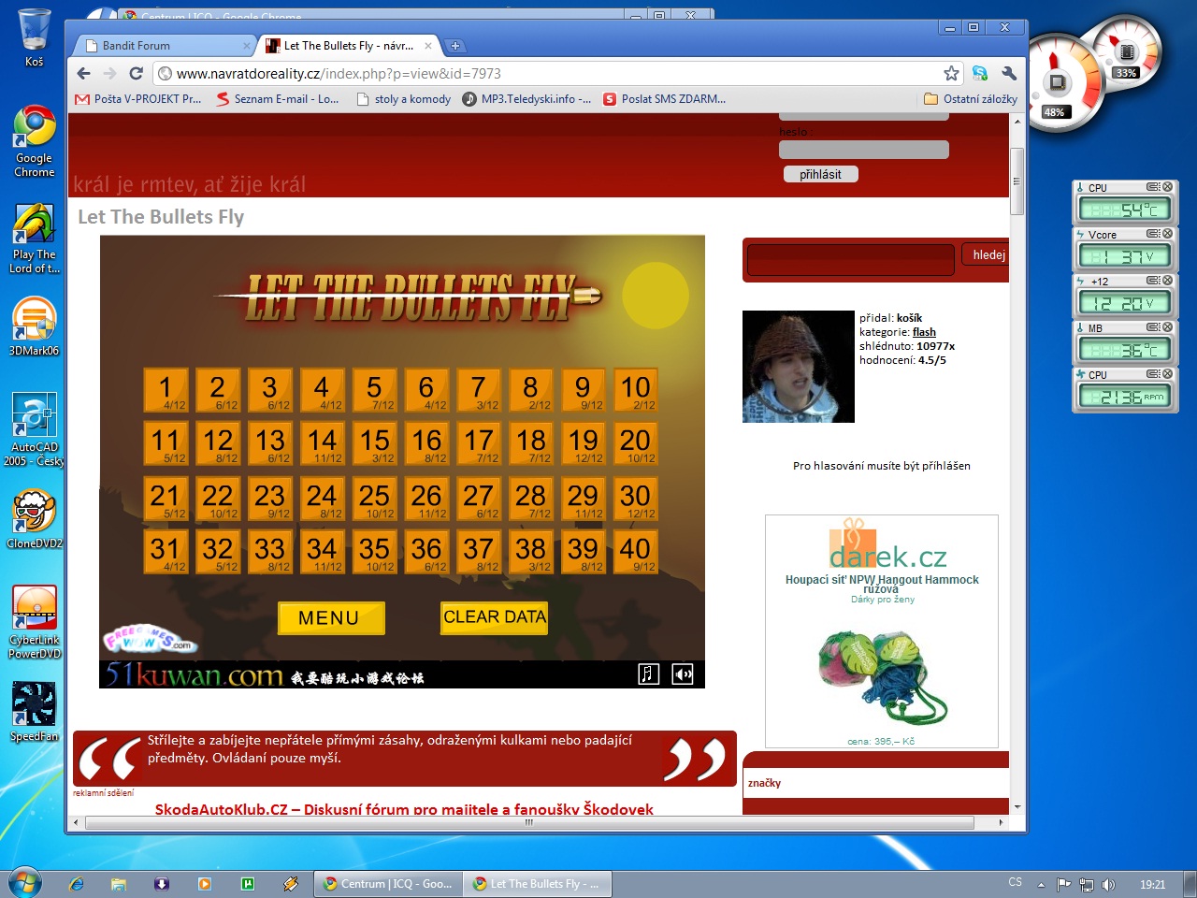Open orange media player taskbar icon
This screenshot has height=898, width=1197.
tap(205, 884)
